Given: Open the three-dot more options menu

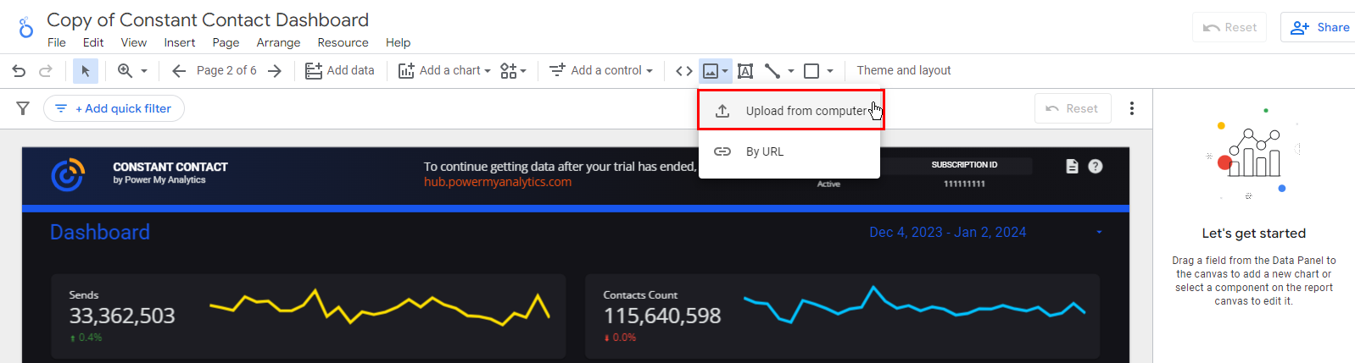Looking at the screenshot, I should tap(1132, 108).
